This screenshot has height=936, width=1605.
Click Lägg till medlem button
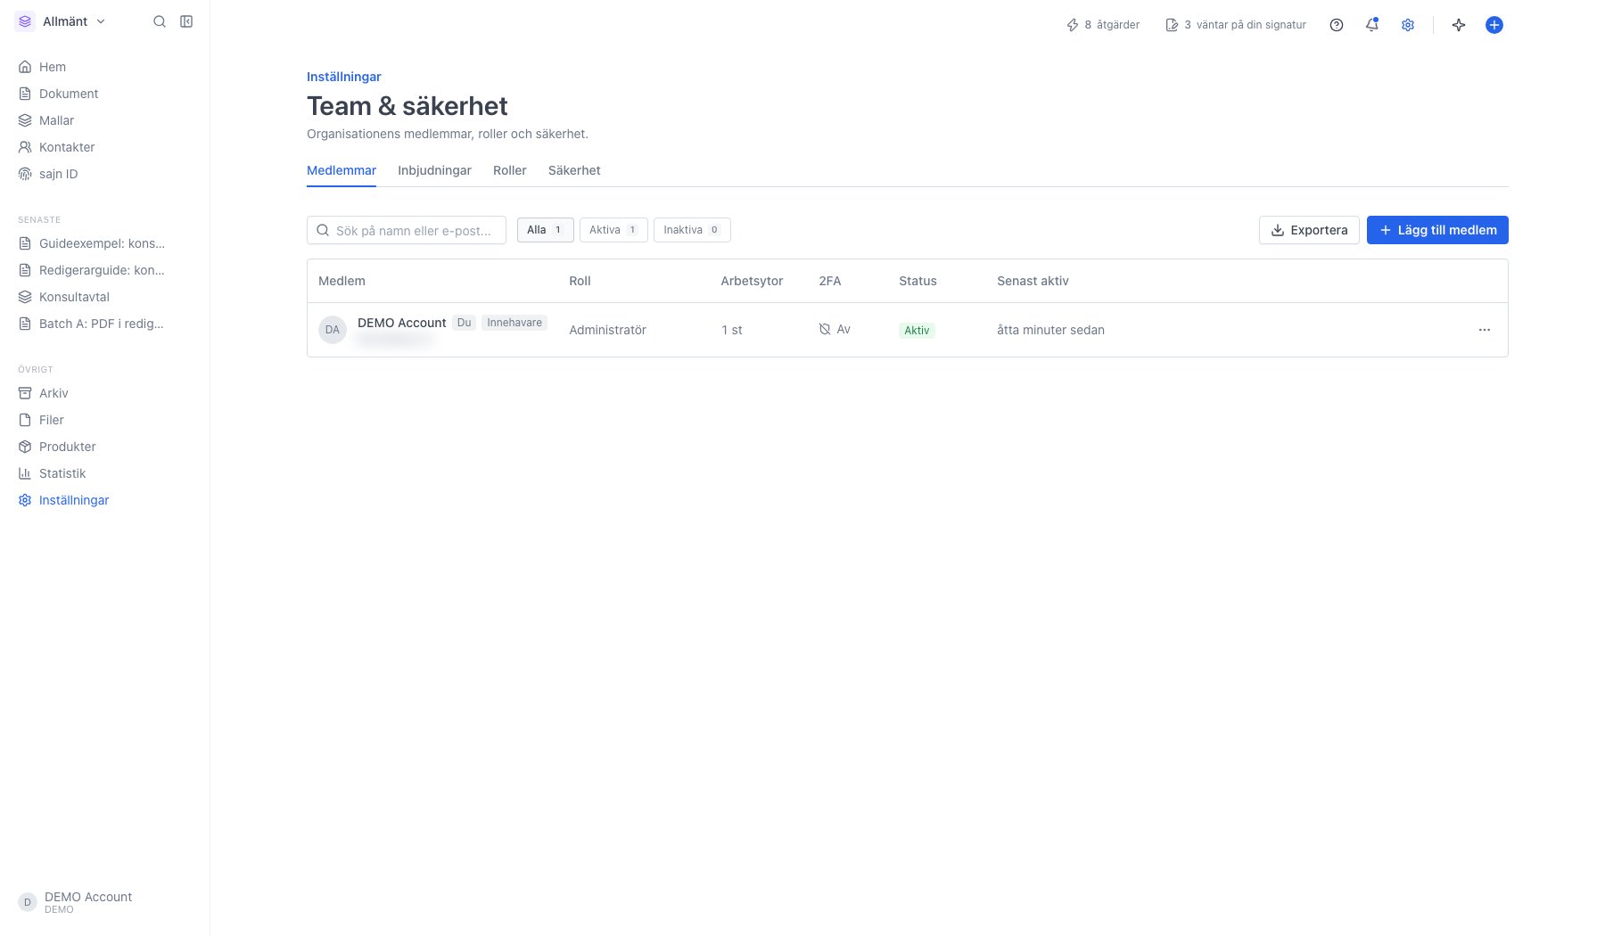[1437, 230]
